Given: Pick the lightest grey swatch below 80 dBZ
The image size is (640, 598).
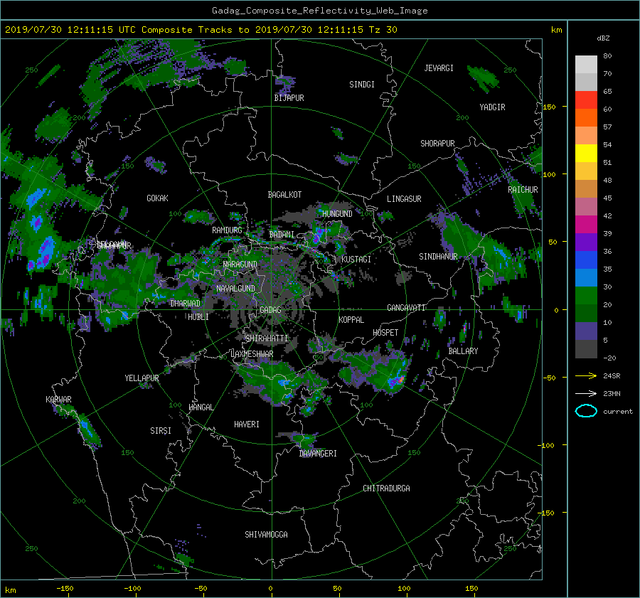Looking at the screenshot, I should click(586, 65).
